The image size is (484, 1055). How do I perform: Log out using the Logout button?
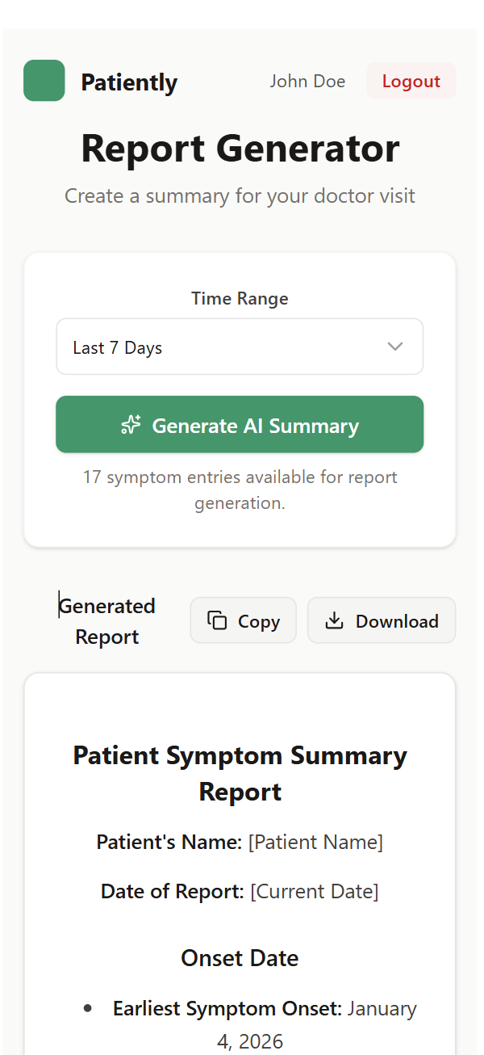(411, 81)
